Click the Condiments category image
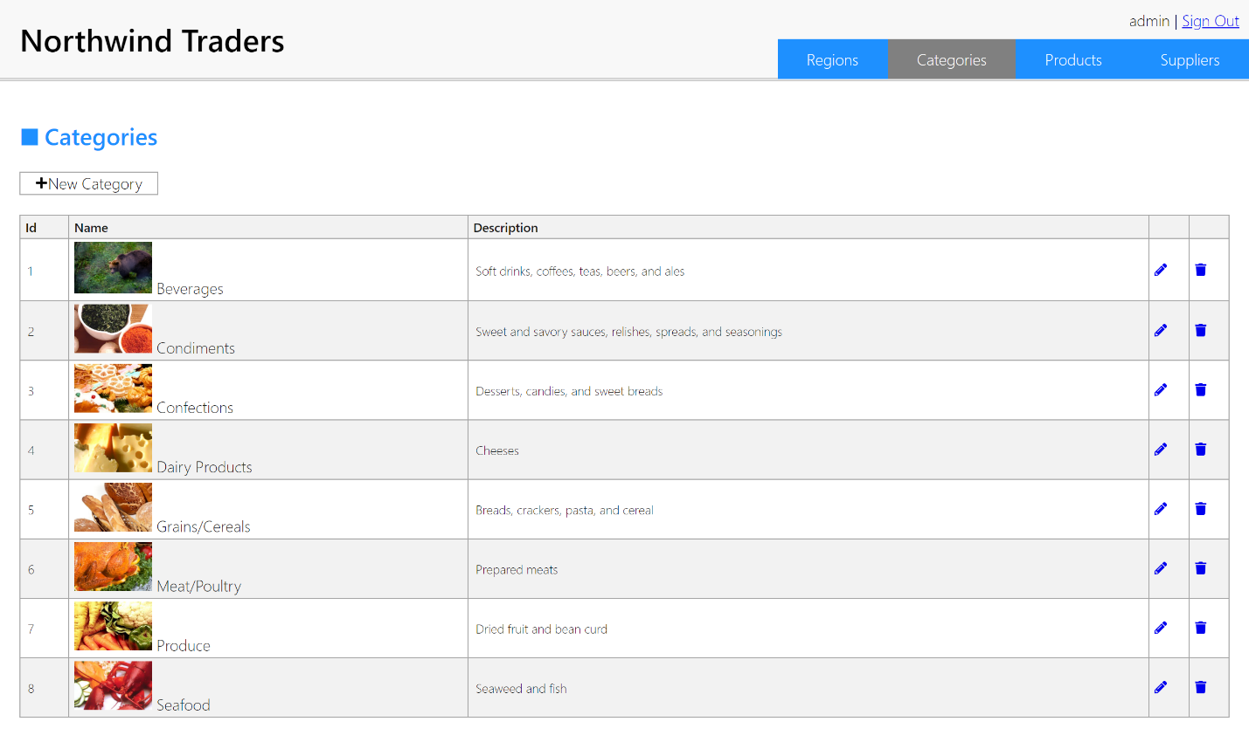This screenshot has height=749, width=1249. (113, 328)
